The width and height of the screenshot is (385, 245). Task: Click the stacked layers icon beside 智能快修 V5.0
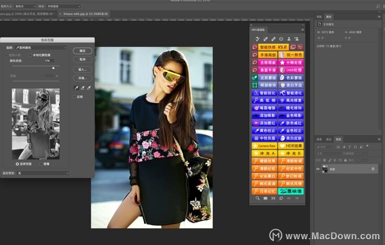pyautogui.click(x=293, y=47)
